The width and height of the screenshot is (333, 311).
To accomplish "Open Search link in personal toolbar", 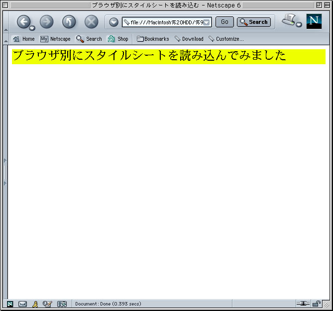I will coord(89,39).
